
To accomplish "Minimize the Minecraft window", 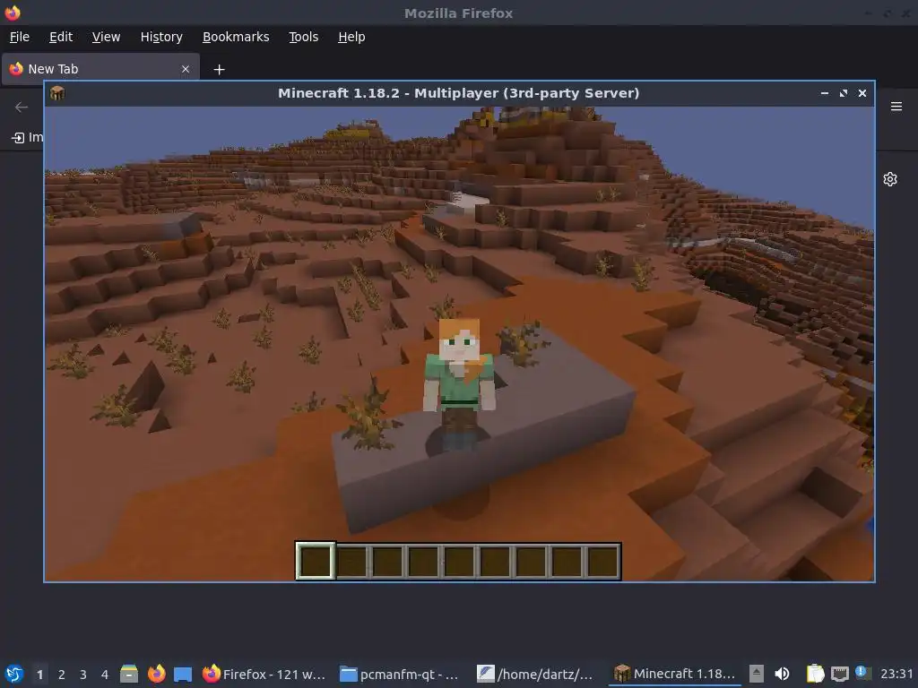I will [x=825, y=93].
